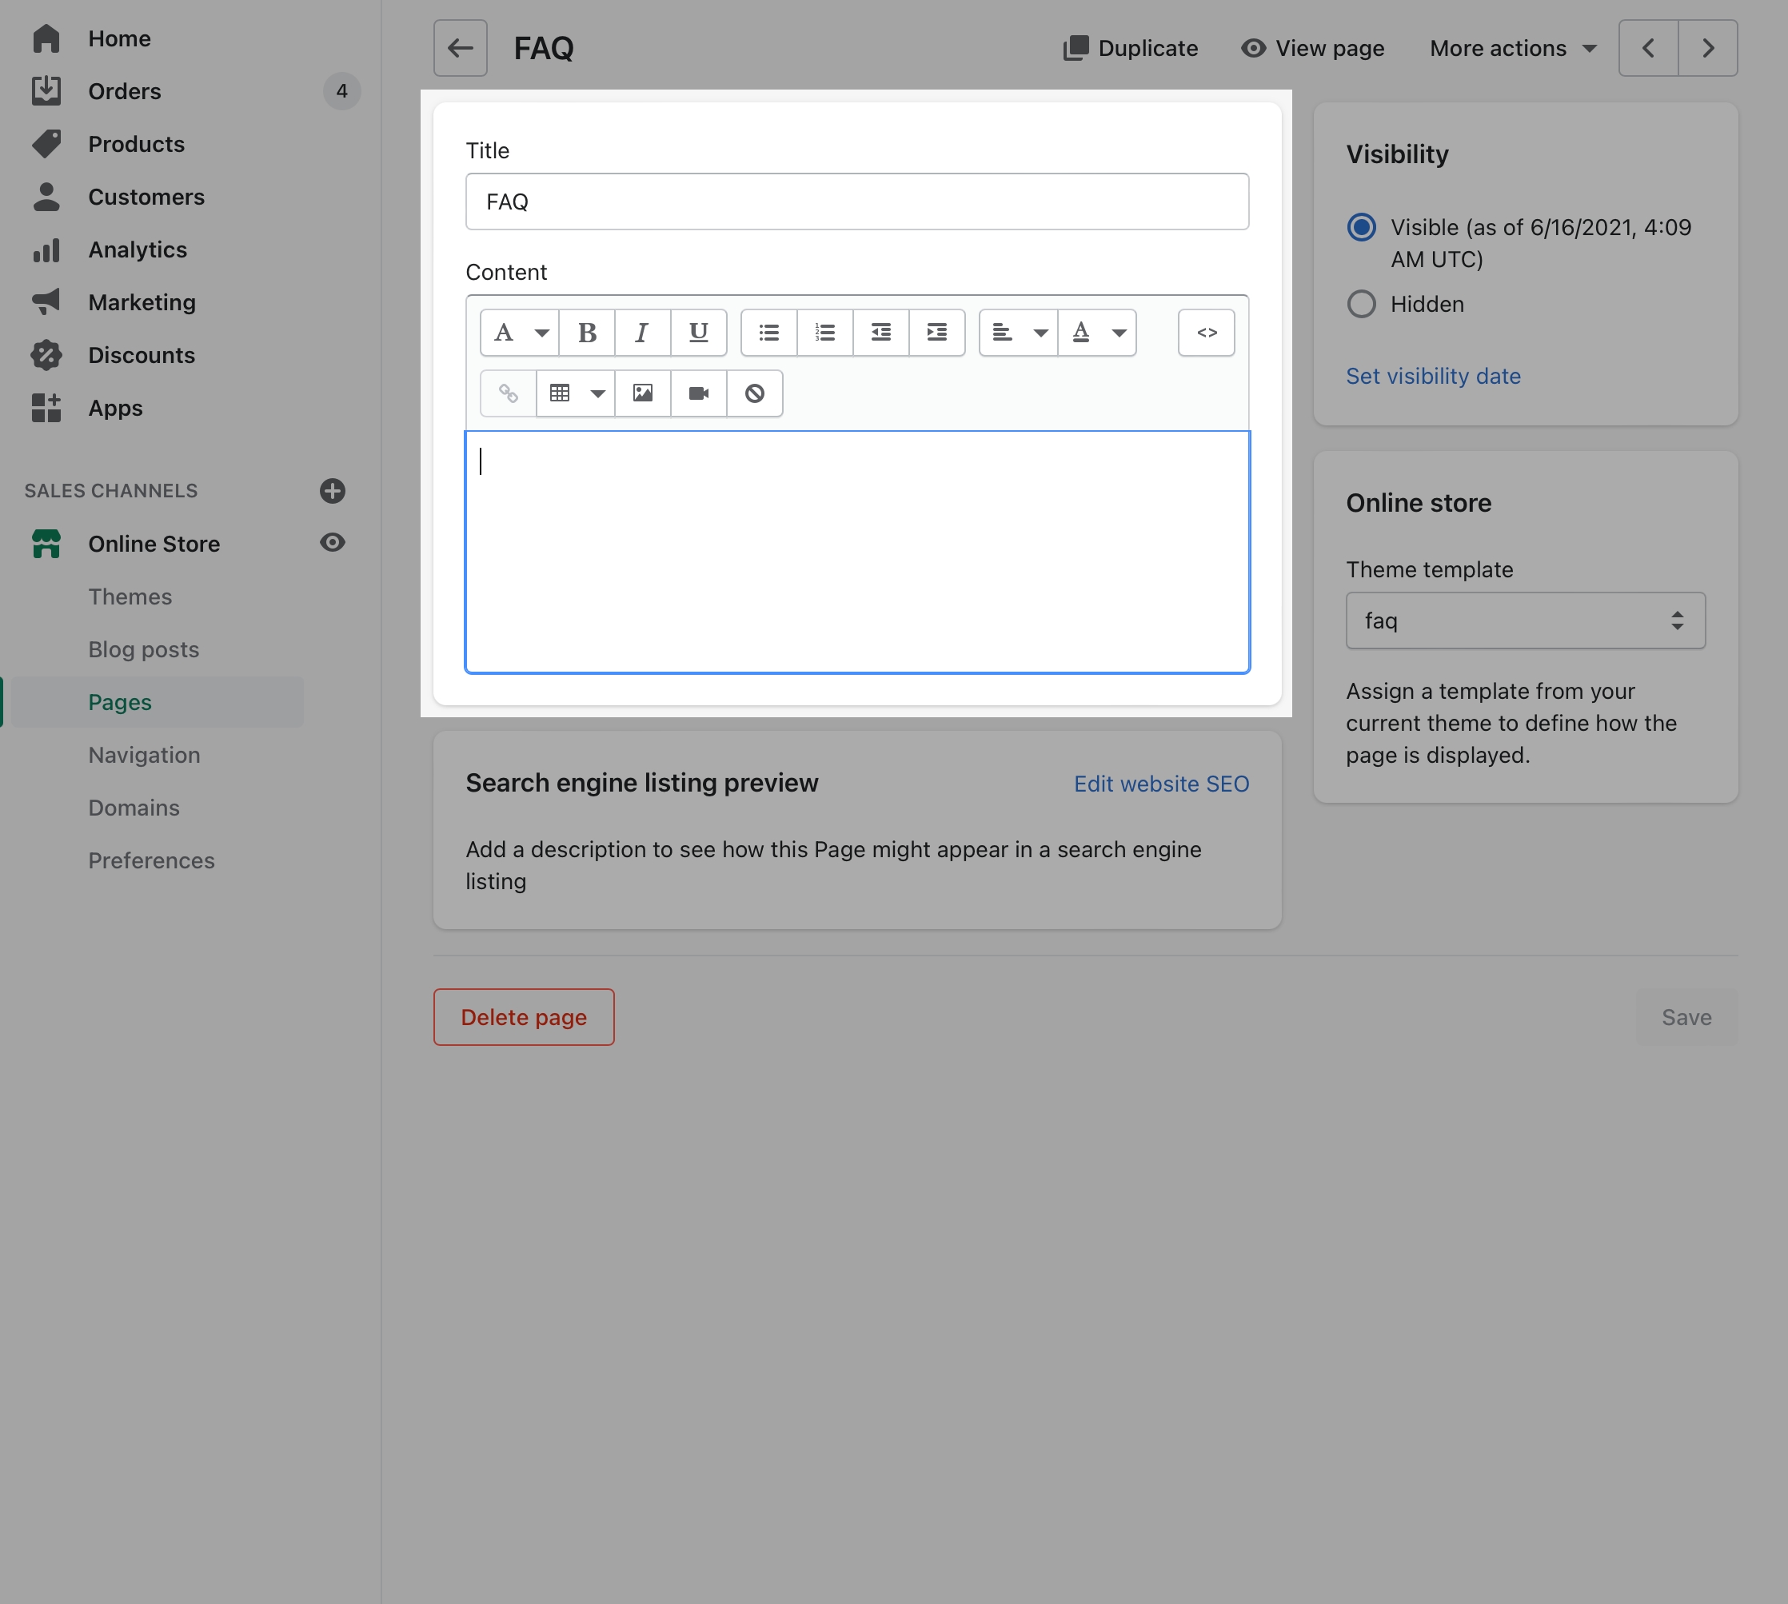Show HTML source code view
The image size is (1788, 1604).
click(1206, 333)
